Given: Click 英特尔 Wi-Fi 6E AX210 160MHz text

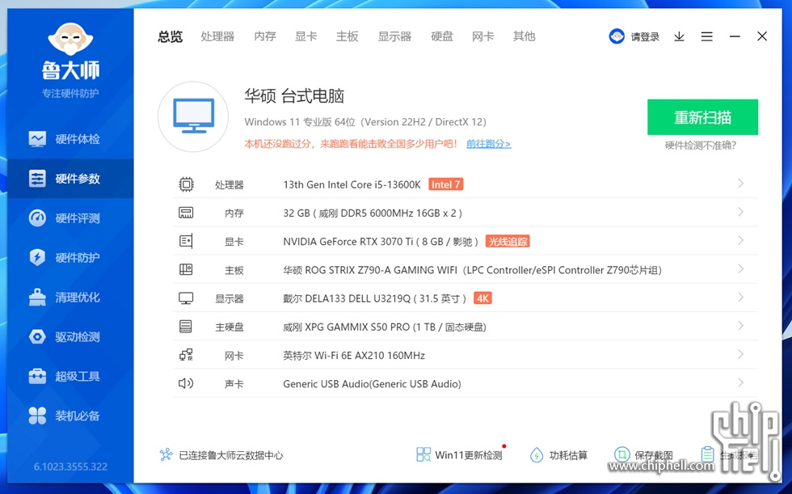Looking at the screenshot, I should [354, 356].
